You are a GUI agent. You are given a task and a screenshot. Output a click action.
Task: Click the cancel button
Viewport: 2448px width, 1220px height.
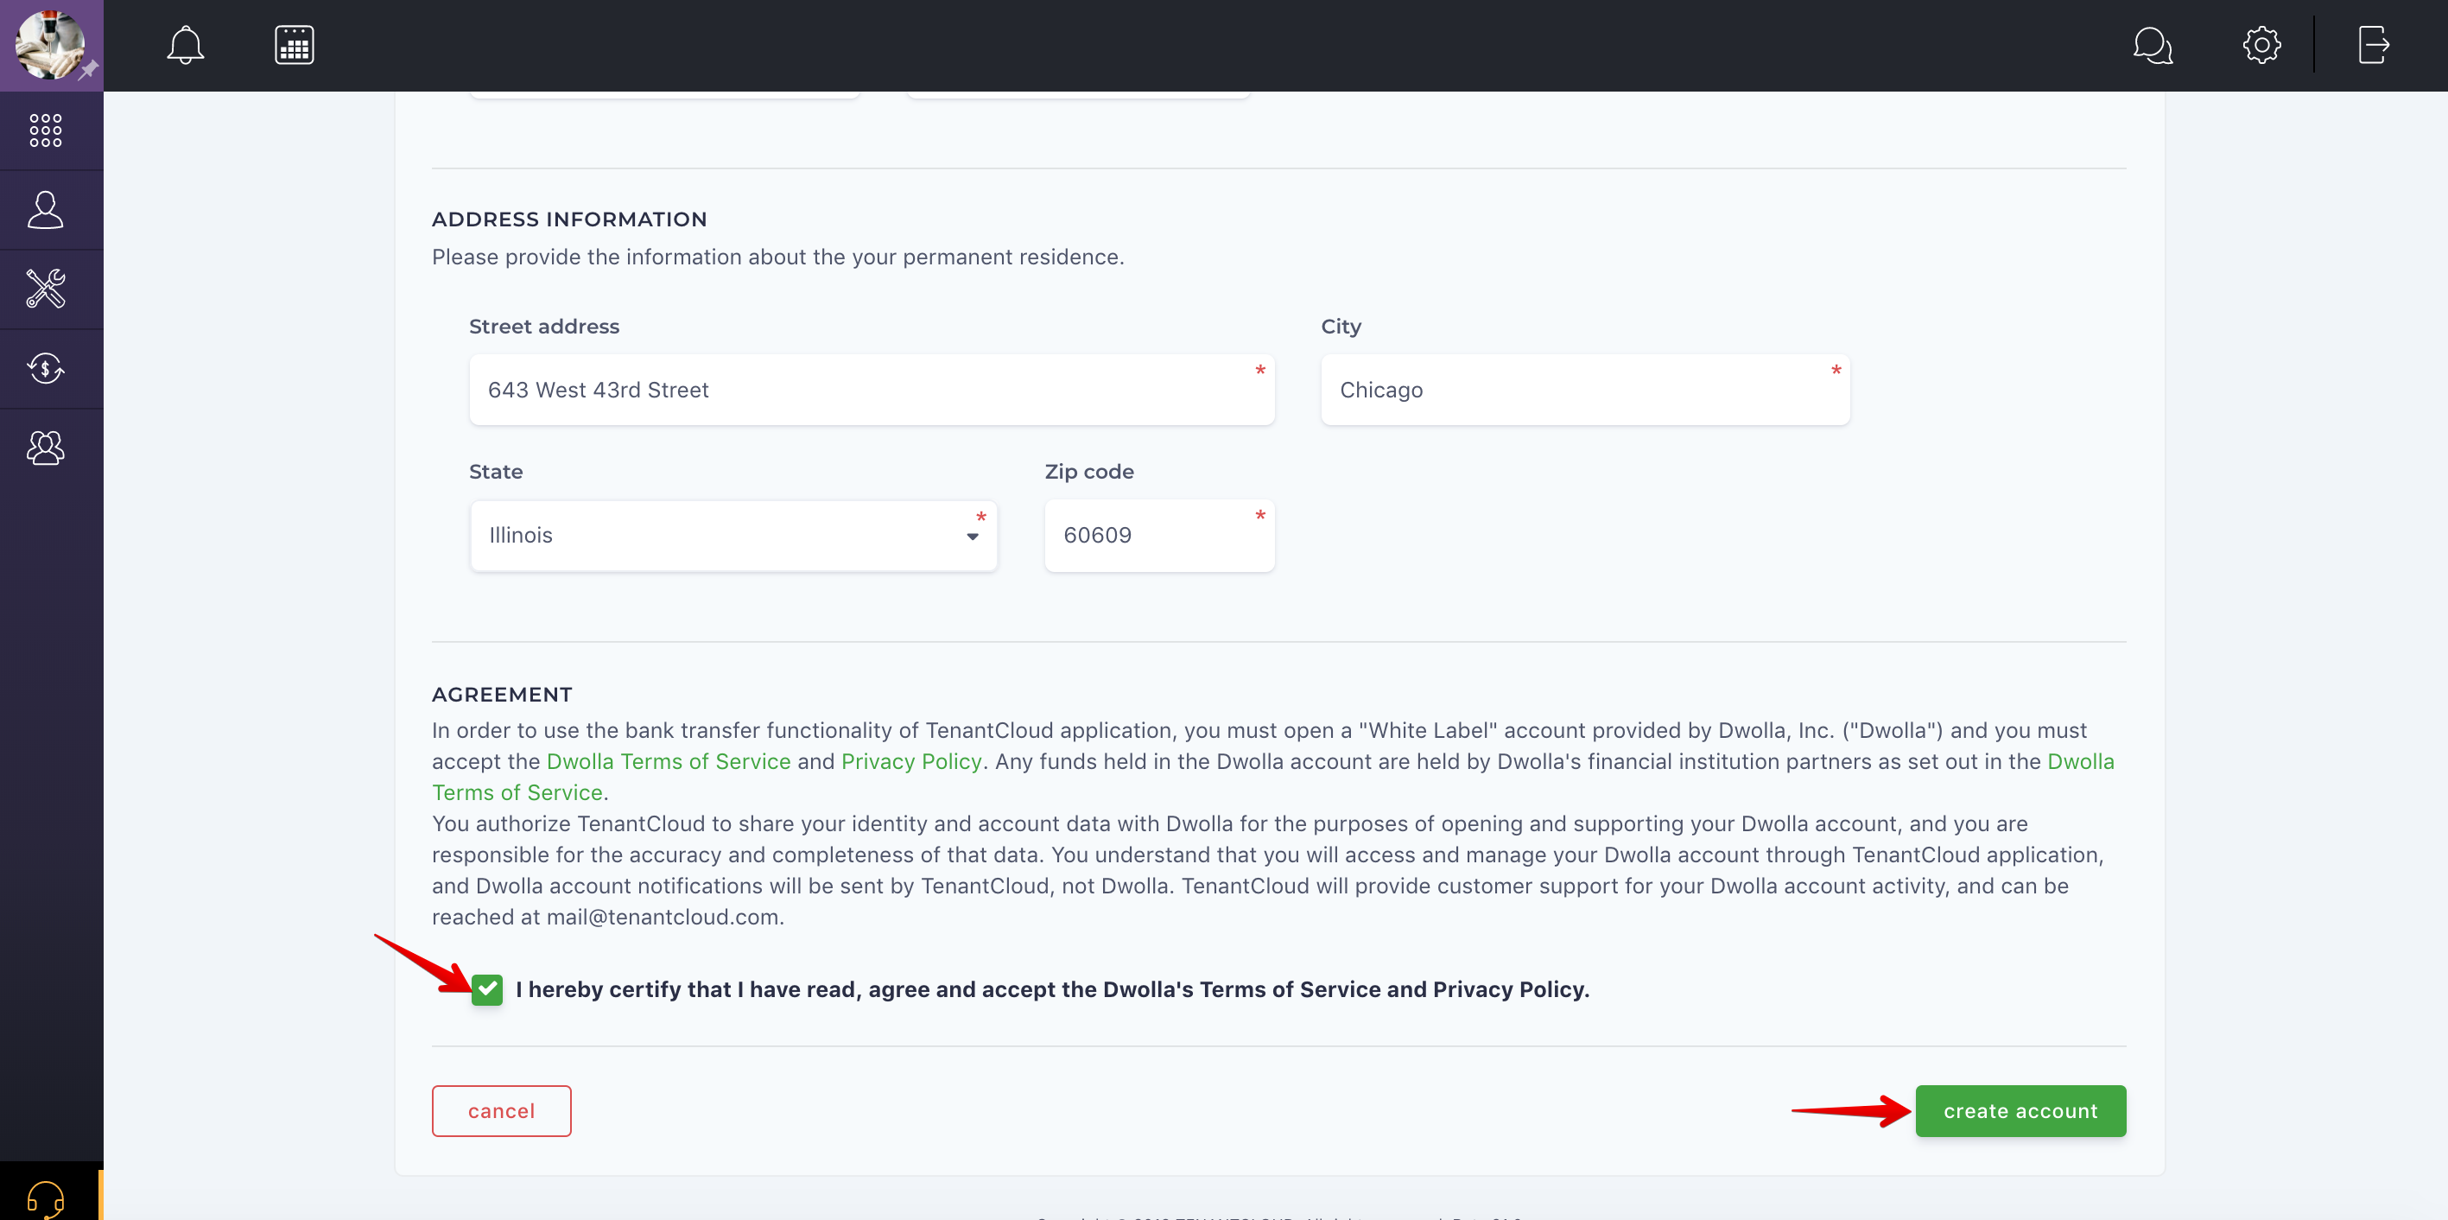tap(501, 1110)
